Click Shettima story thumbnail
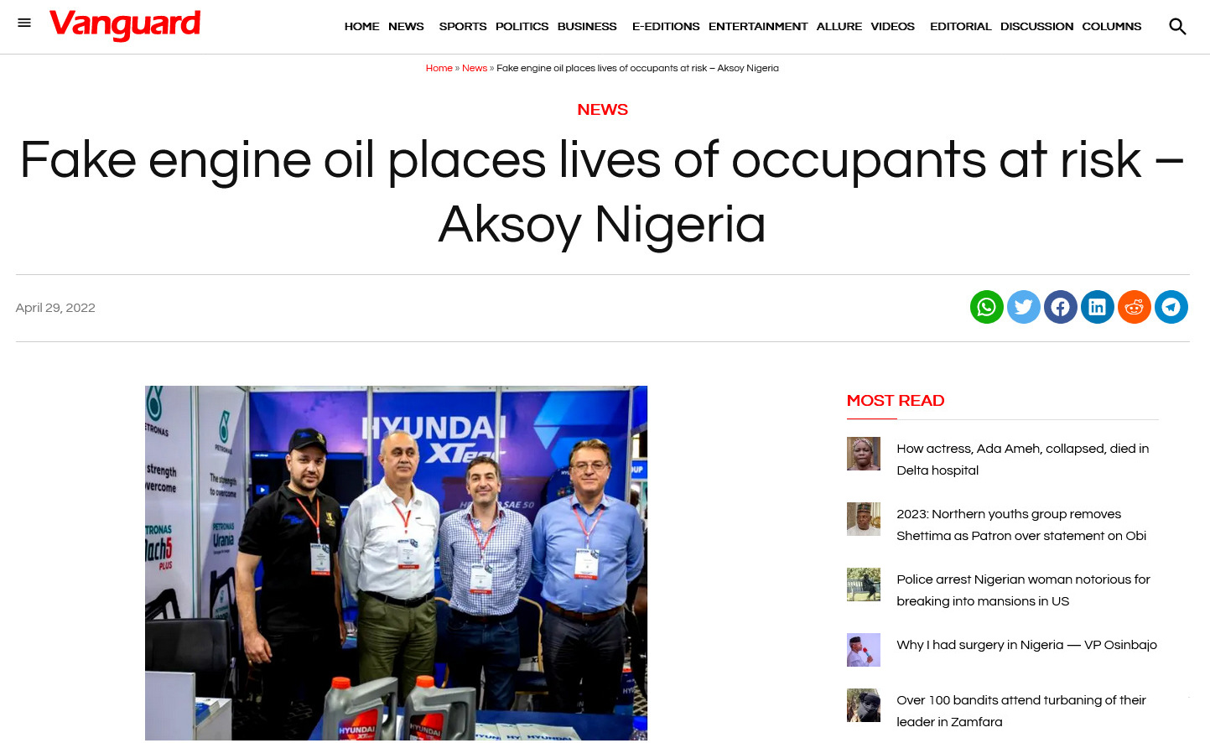 (864, 519)
